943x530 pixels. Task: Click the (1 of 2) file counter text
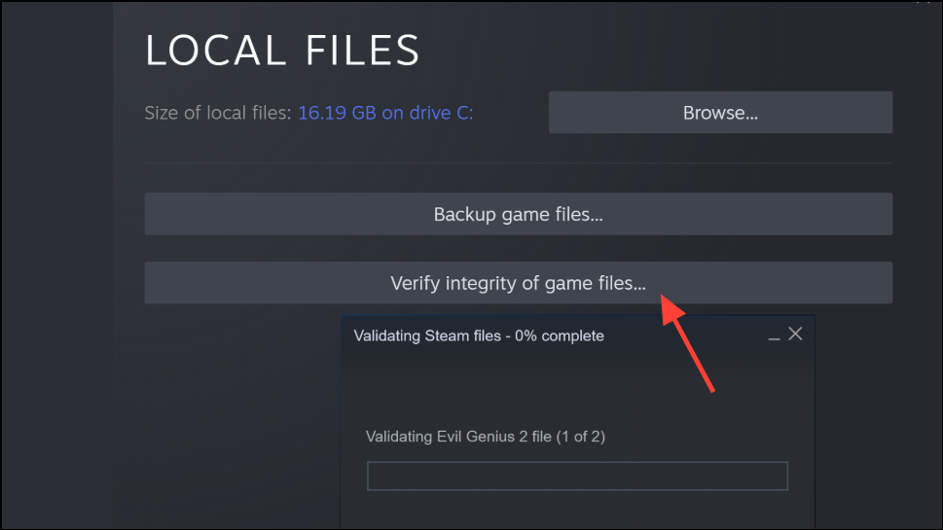(580, 437)
